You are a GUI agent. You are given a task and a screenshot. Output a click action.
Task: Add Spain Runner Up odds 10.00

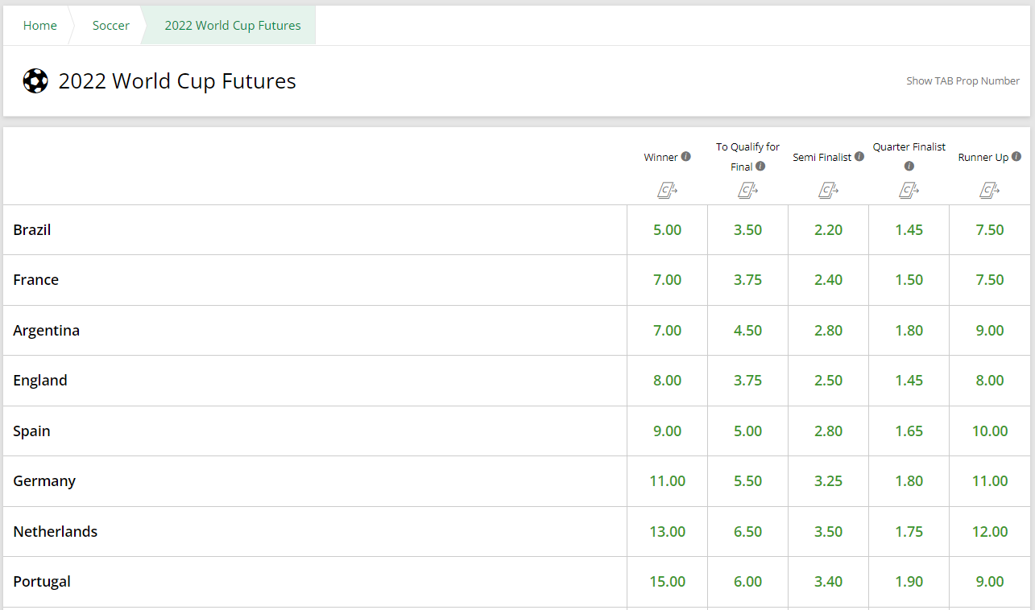click(990, 431)
